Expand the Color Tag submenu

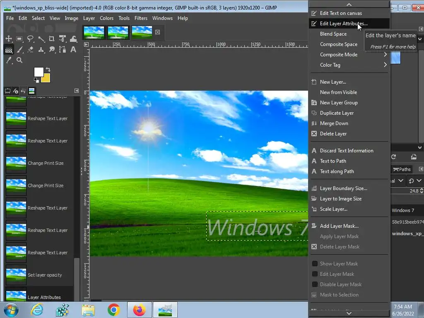tap(349, 65)
